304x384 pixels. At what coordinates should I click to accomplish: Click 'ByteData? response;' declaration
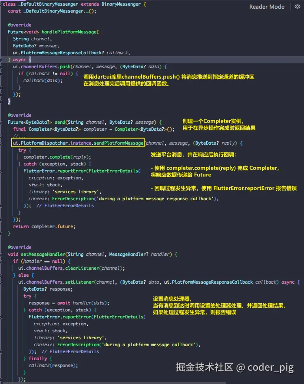pyautogui.click(x=48, y=289)
